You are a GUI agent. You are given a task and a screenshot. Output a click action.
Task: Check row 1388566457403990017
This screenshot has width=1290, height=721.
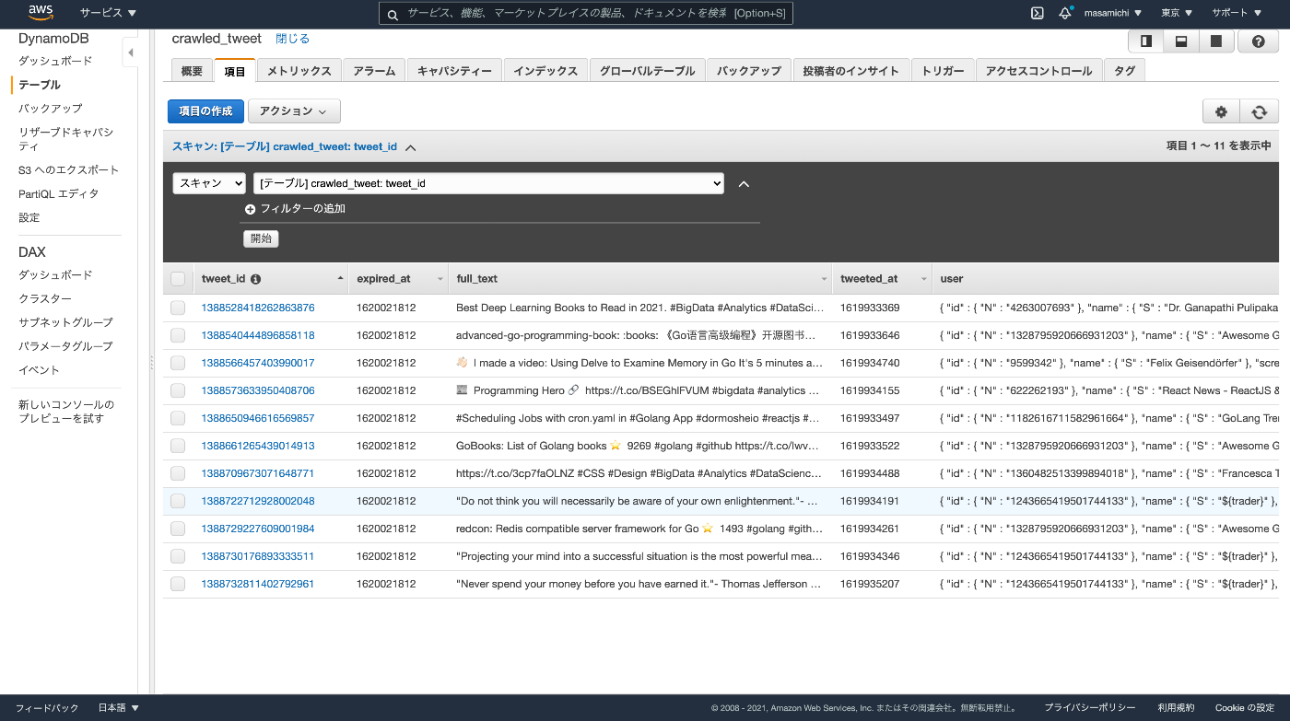(x=178, y=363)
